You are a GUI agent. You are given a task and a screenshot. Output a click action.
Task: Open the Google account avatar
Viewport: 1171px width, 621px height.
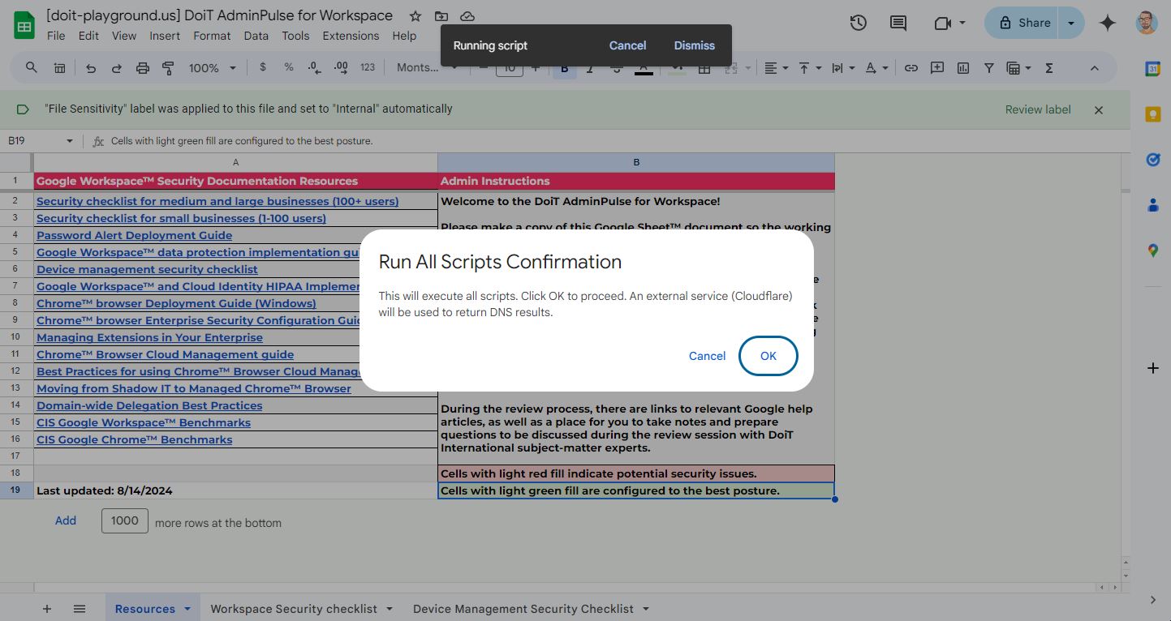click(x=1147, y=23)
